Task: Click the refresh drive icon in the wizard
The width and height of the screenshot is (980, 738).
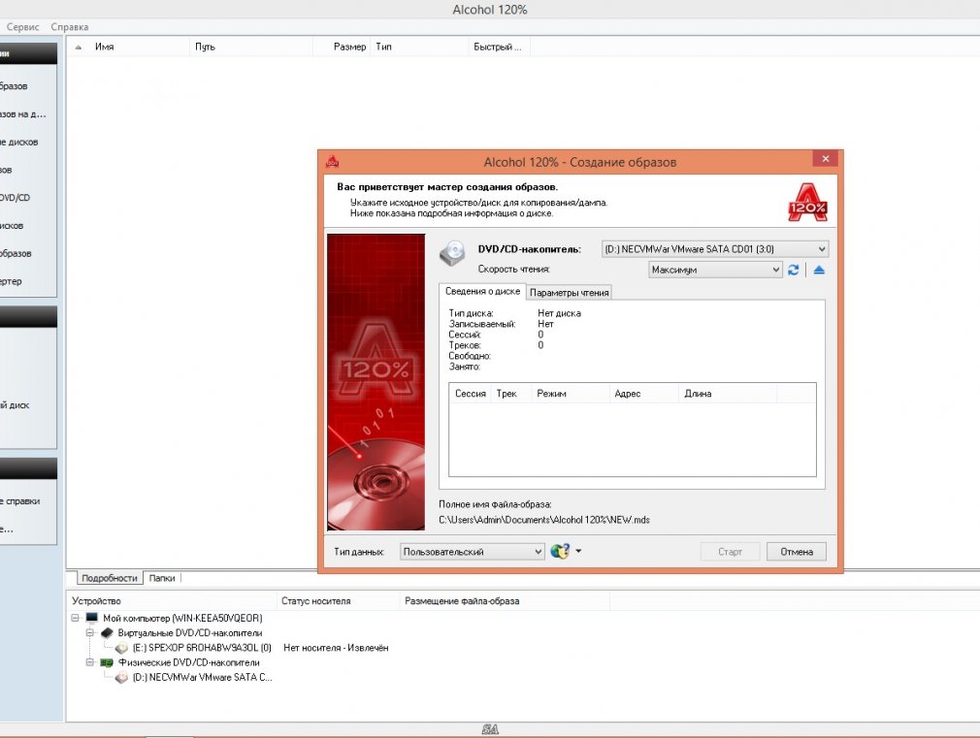Action: (x=793, y=270)
